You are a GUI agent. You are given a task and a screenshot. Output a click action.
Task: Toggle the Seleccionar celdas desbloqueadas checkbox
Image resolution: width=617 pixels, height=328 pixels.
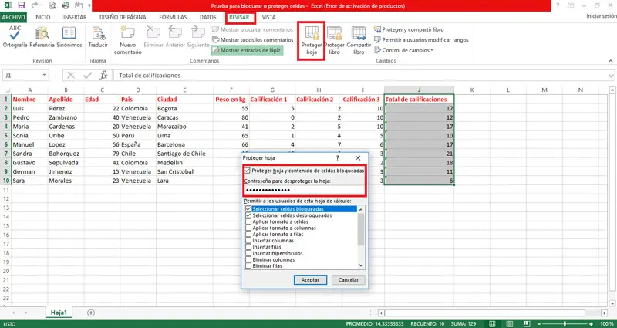pos(248,215)
